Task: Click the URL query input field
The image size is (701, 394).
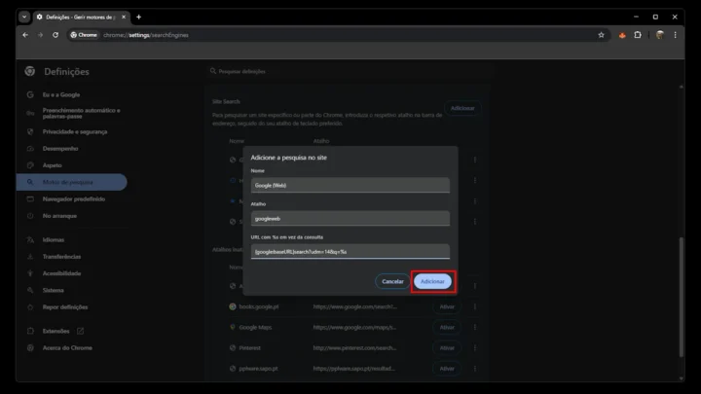Action: pos(350,251)
